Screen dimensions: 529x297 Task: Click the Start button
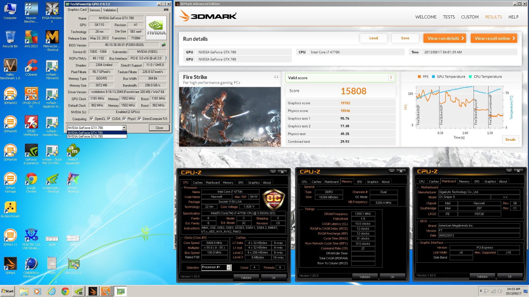(8, 291)
